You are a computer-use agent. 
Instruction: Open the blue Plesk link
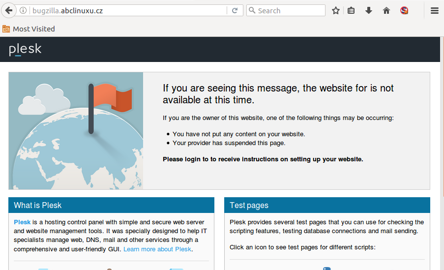22,222
